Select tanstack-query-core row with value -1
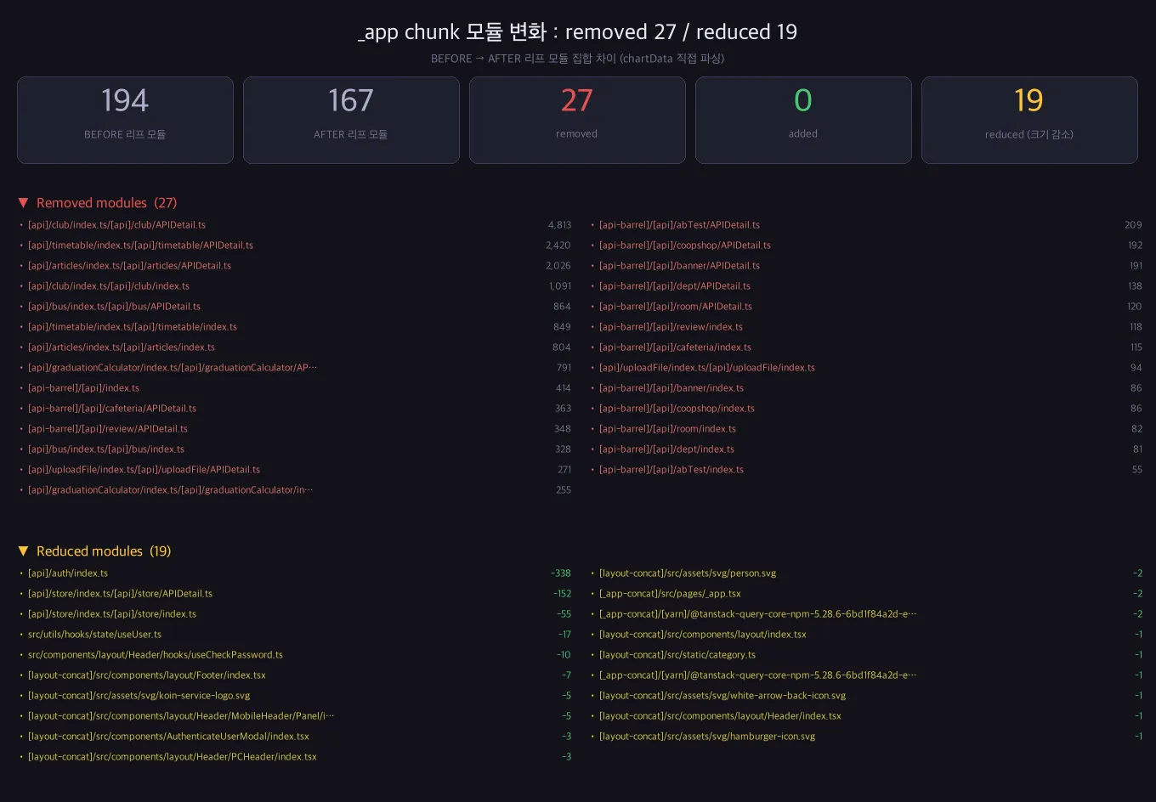Screen dimensions: 1156x802 click(x=866, y=675)
